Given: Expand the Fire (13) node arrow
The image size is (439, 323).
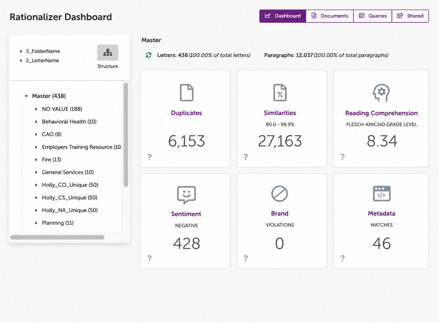Looking at the screenshot, I should click(36, 160).
